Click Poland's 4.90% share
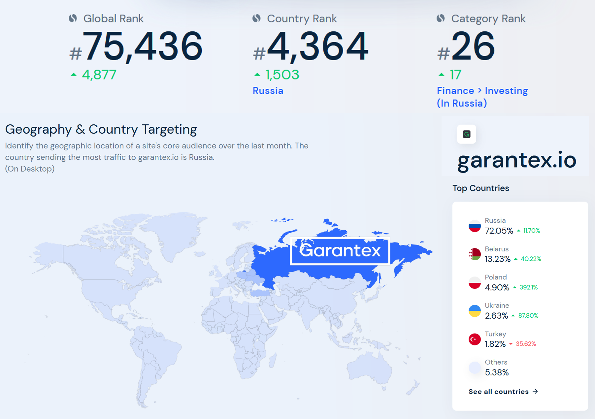This screenshot has height=419, width=595. [x=497, y=287]
